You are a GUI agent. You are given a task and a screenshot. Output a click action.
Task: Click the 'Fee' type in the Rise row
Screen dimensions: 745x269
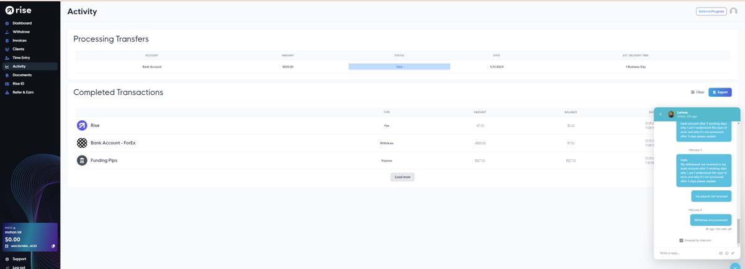(x=387, y=125)
